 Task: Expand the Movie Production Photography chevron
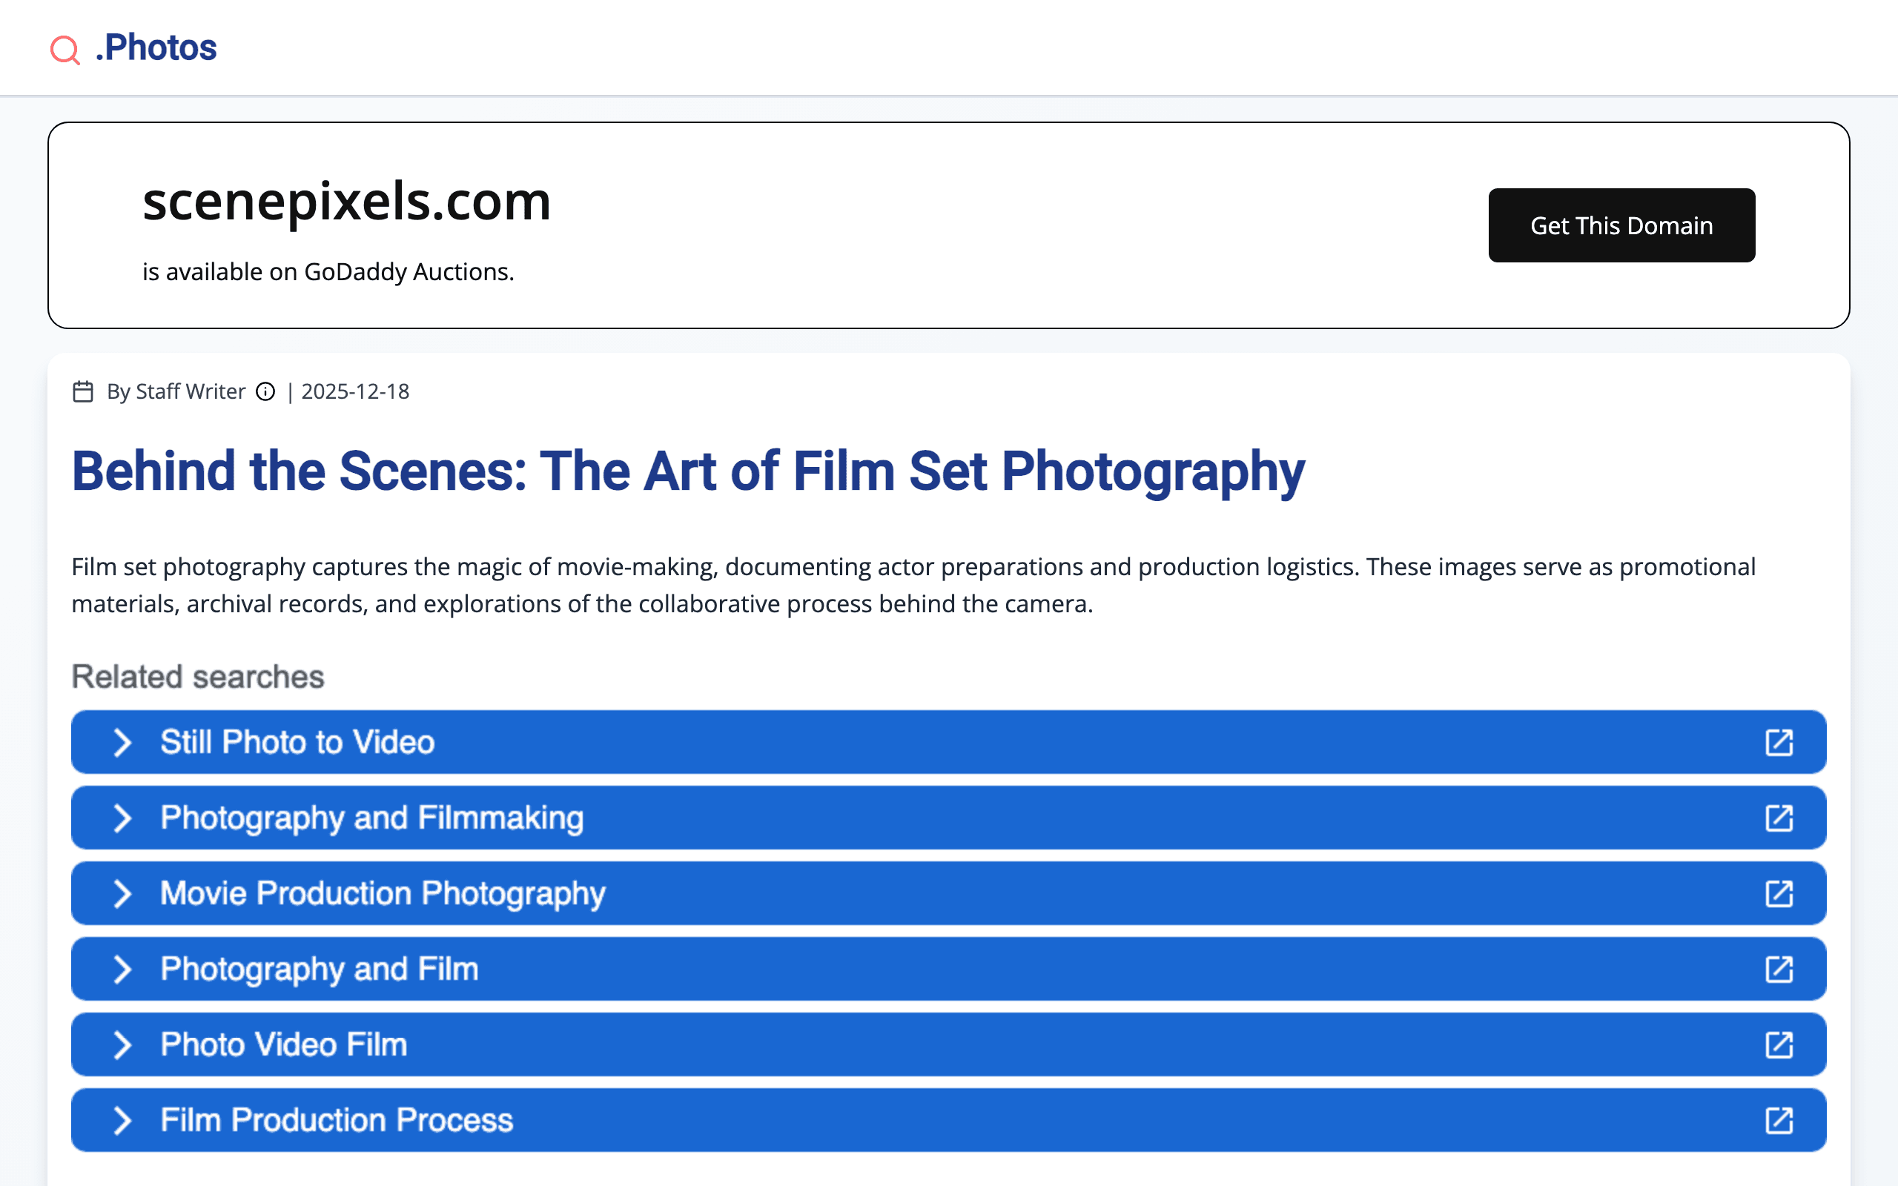coord(122,893)
